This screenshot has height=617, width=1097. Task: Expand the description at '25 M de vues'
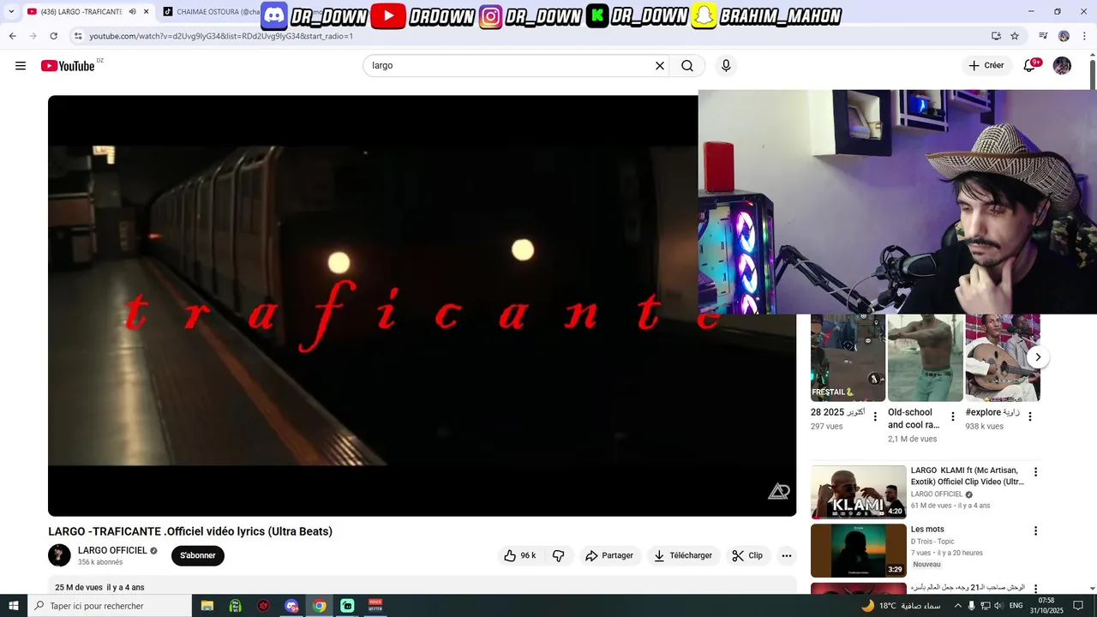99,587
